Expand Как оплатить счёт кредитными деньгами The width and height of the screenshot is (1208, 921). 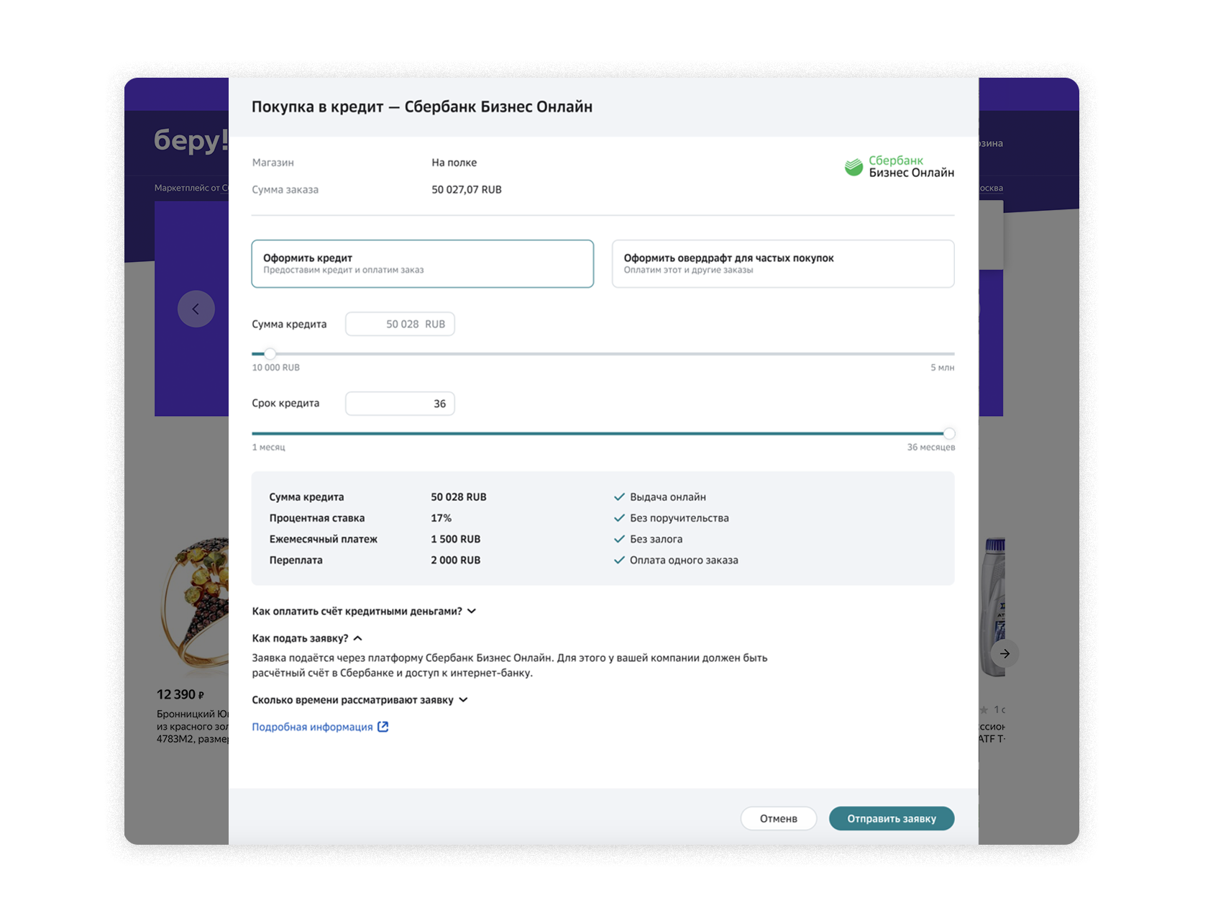point(364,612)
